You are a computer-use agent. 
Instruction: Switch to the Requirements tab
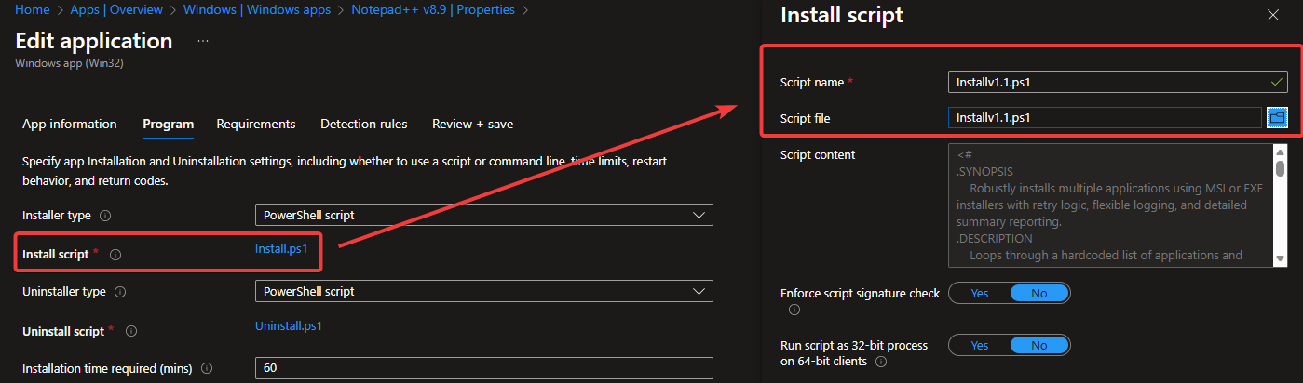click(255, 124)
